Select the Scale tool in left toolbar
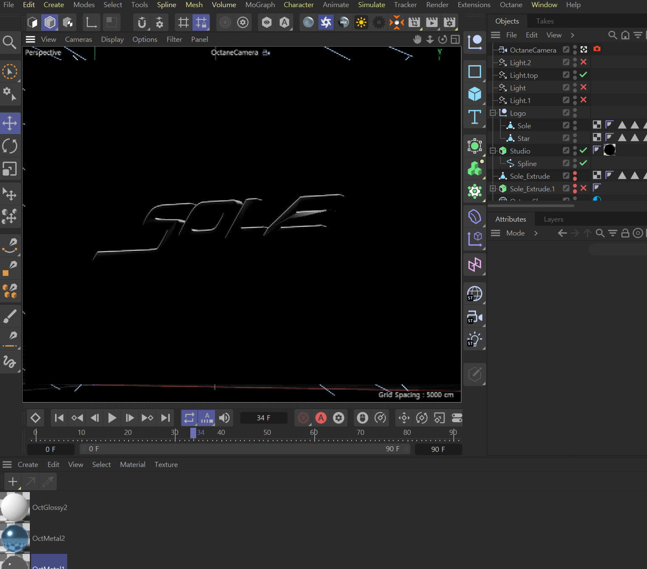Viewport: 647px width, 569px height. (10, 169)
